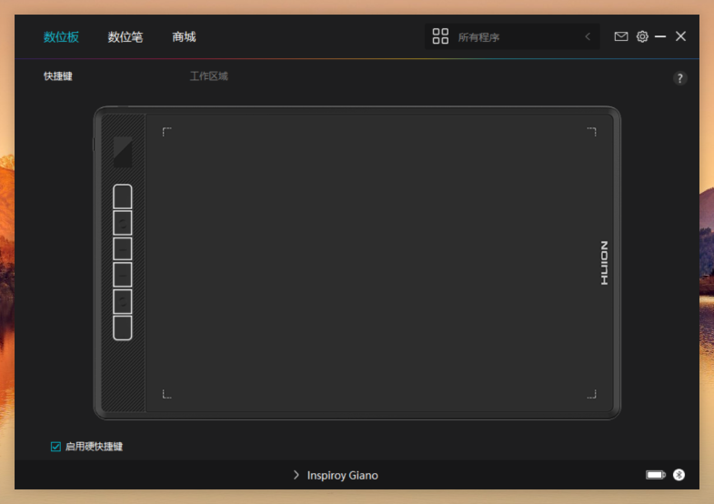The height and width of the screenshot is (504, 714).
Task: Select the third tablet express key
Action: click(x=123, y=249)
